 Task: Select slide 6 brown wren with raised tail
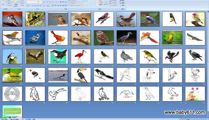pyautogui.click(x=127, y=19)
